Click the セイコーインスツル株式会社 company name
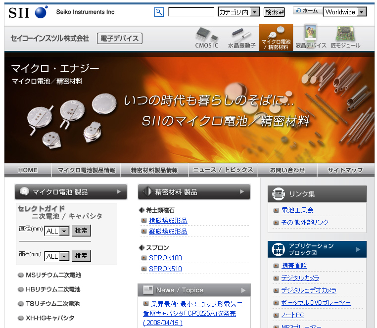This screenshot has width=377, height=328. [50, 38]
